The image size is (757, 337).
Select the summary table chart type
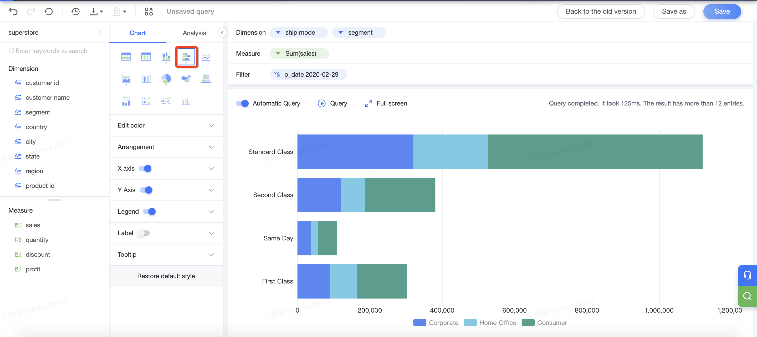pyautogui.click(x=126, y=57)
